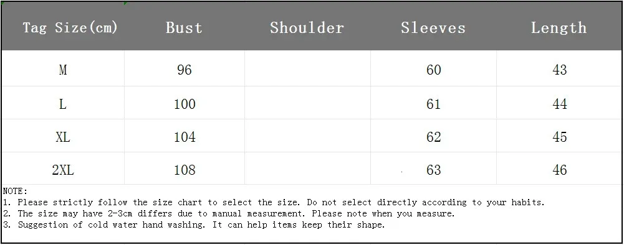
Task: Click the XL size row label
Action: click(x=63, y=137)
